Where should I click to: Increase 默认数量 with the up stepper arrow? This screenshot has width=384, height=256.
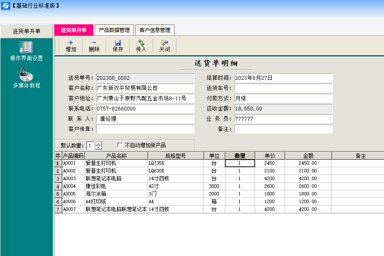(99, 143)
